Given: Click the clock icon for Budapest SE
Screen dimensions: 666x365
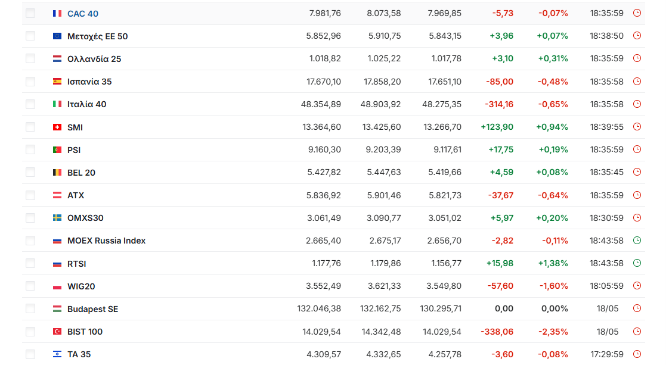Looking at the screenshot, I should click(637, 308).
